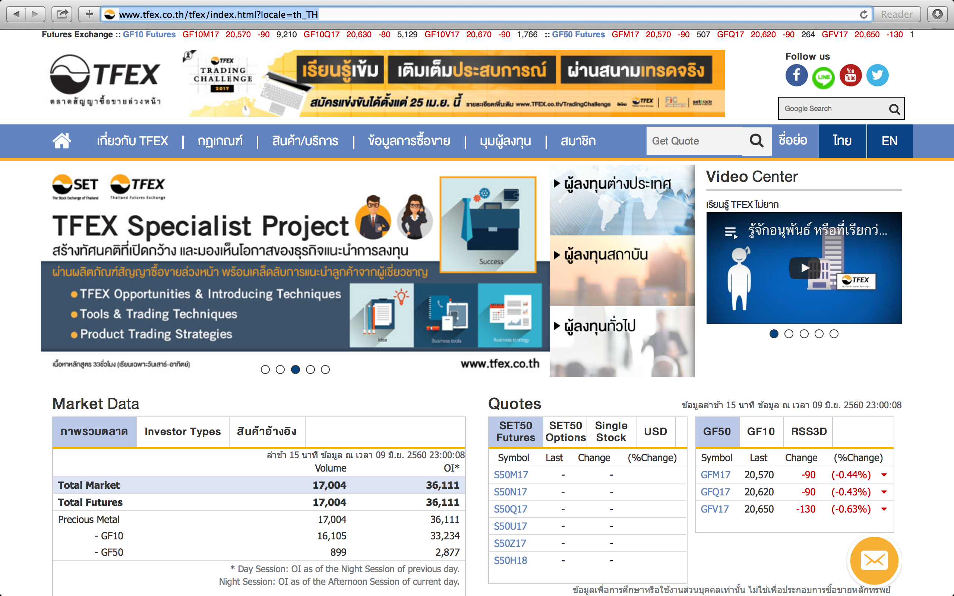
Task: Open the สินค้า/บริการ navigation menu
Action: (x=305, y=141)
